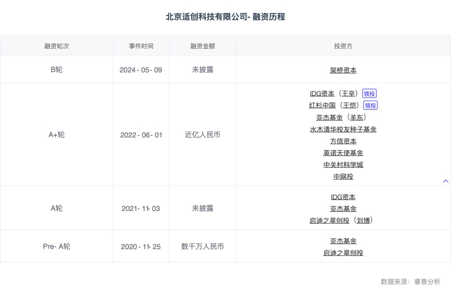Image resolution: width=451 pixels, height=300 pixels.
Task: Select the 近亿人民币 amount cell
Action: [x=203, y=135]
